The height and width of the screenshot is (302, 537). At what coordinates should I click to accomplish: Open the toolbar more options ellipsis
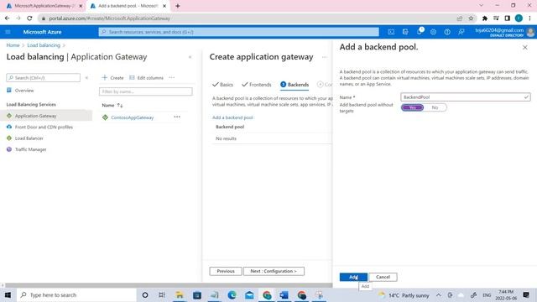coord(172,78)
